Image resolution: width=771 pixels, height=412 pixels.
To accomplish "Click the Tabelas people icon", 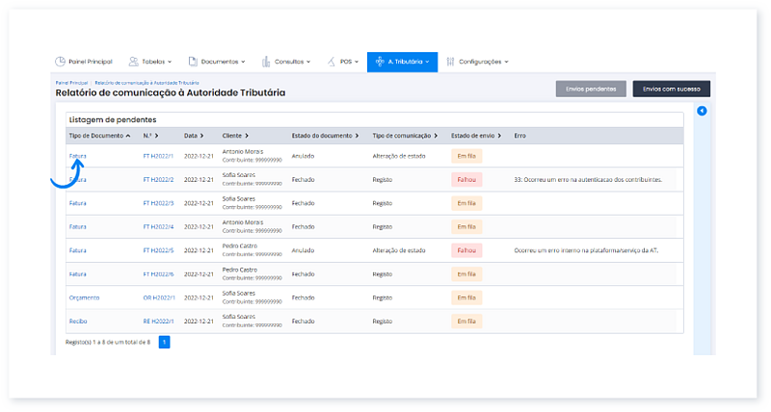I will pyautogui.click(x=133, y=62).
